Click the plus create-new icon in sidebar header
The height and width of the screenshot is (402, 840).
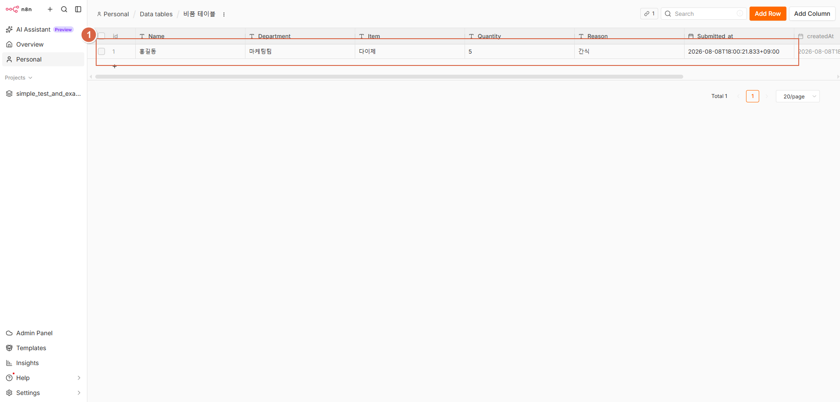[50, 9]
